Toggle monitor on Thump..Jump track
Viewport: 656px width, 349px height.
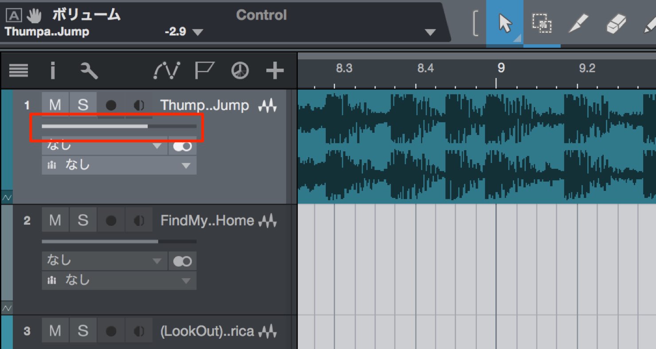point(139,105)
